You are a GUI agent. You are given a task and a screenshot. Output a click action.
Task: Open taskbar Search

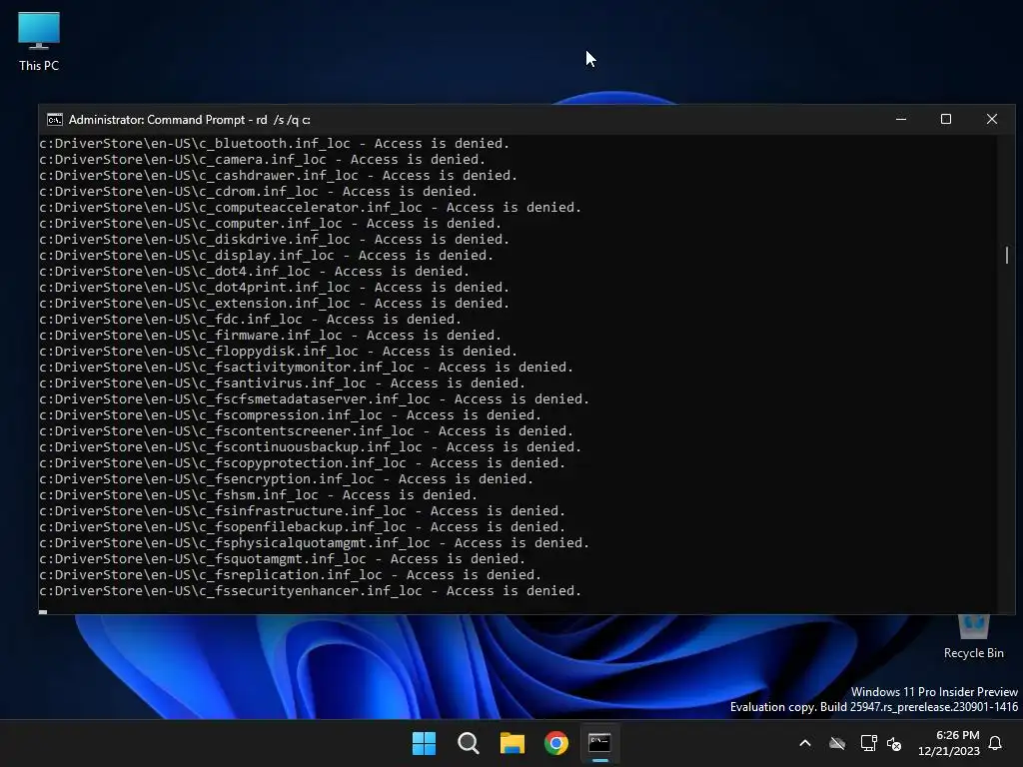tap(468, 743)
